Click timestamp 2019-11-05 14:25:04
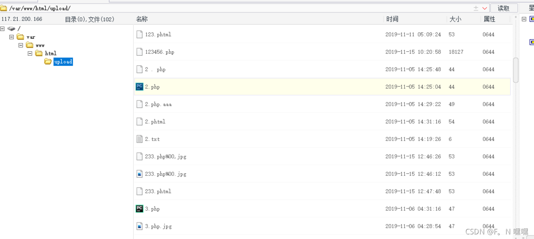Screen dimensions: 534x239 coord(413,87)
